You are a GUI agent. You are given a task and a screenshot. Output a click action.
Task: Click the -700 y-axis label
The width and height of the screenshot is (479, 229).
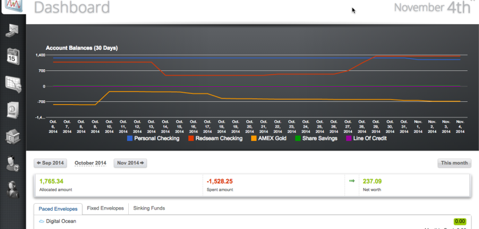click(40, 101)
